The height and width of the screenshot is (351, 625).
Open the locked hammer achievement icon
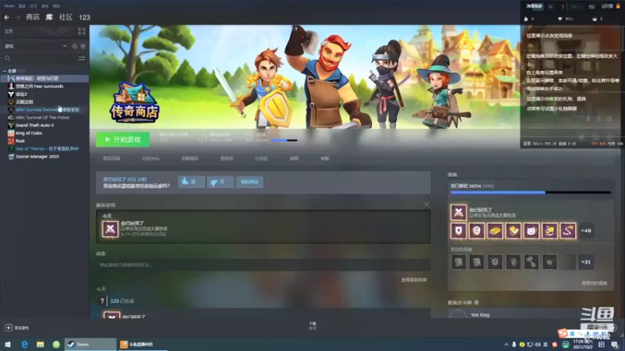(x=531, y=262)
